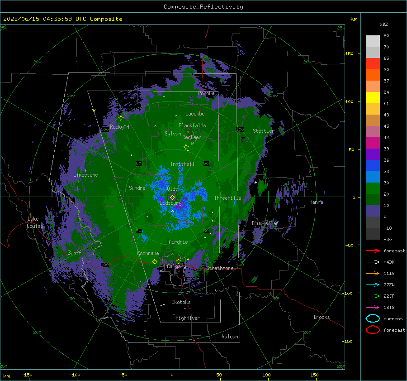Pick the red 60-65 dBZ swatch
The width and height of the screenshot is (407, 381).
[x=373, y=64]
